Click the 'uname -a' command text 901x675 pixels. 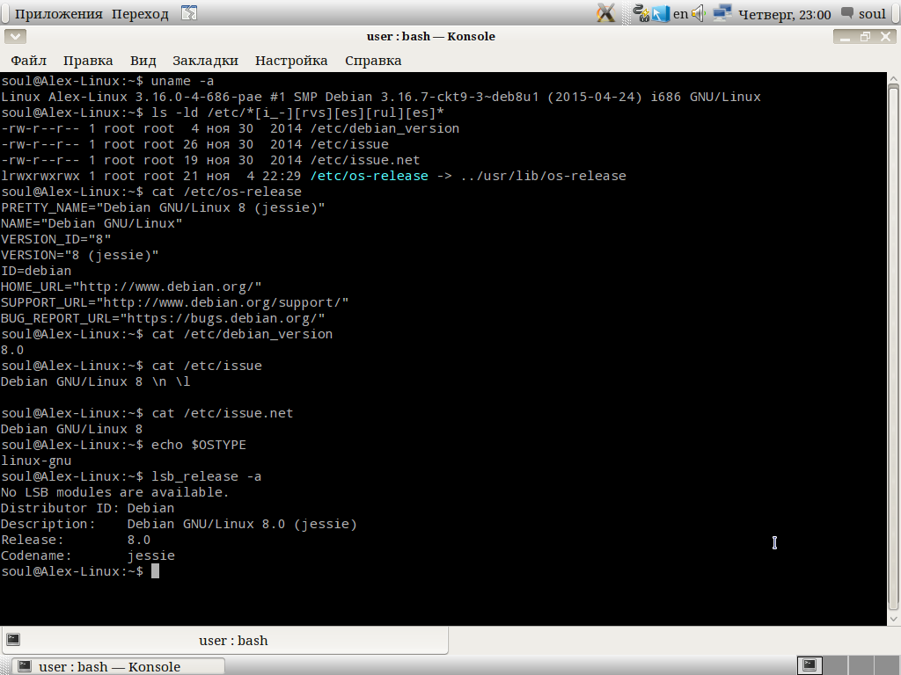[182, 81]
